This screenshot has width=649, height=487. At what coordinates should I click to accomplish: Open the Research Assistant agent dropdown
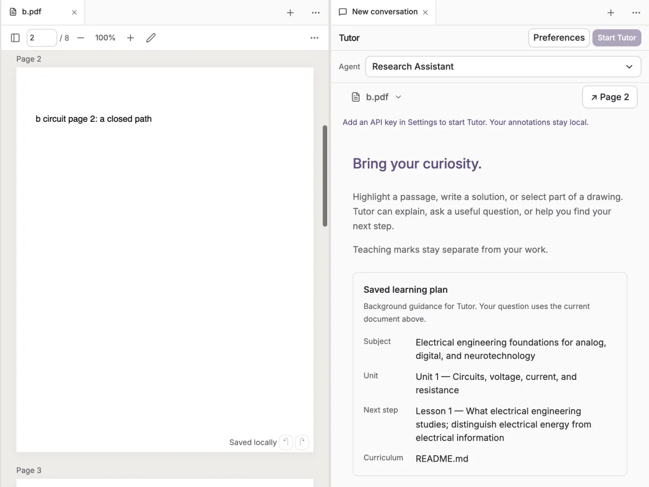coord(503,67)
